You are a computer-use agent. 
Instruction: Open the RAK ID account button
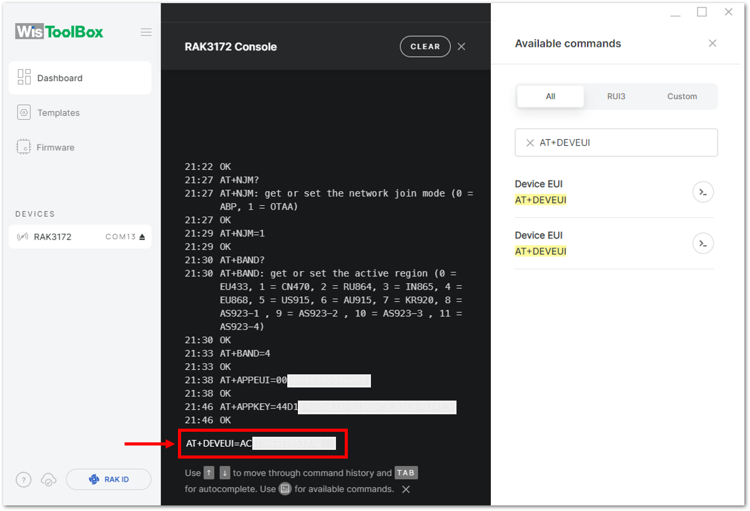click(109, 479)
